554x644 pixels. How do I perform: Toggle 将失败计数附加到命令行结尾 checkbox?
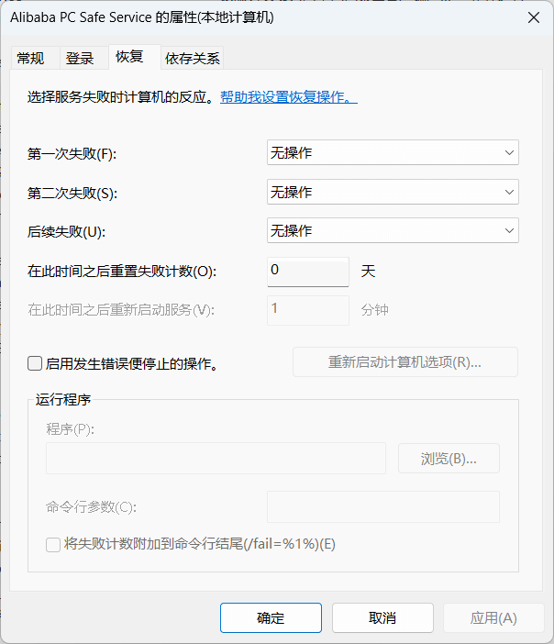53,545
